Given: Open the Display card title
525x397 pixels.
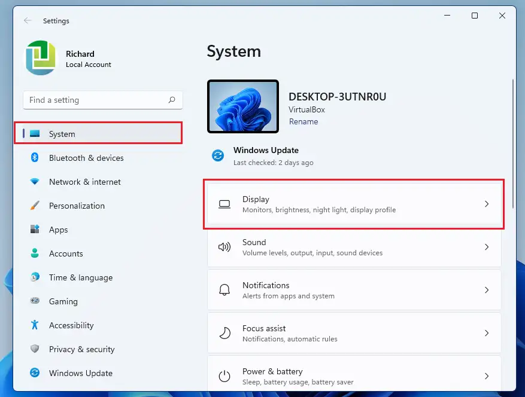Looking at the screenshot, I should 256,199.
